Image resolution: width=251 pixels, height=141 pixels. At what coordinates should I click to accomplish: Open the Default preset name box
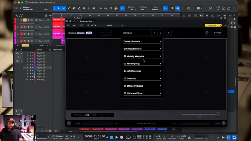pyautogui.click(x=136, y=33)
